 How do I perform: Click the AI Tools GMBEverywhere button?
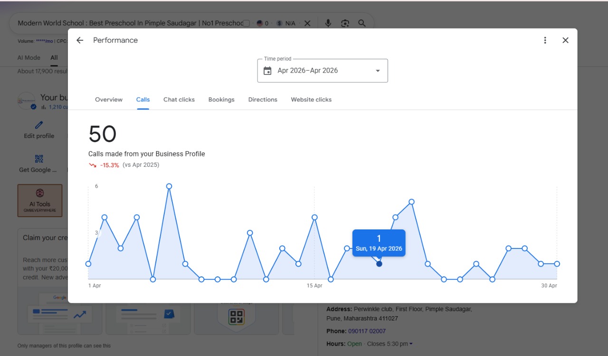coord(40,201)
